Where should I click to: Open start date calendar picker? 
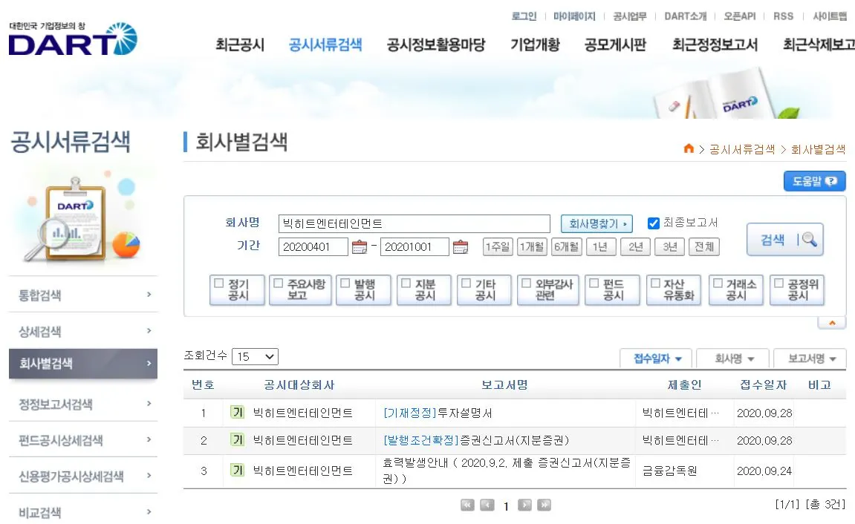click(x=360, y=247)
